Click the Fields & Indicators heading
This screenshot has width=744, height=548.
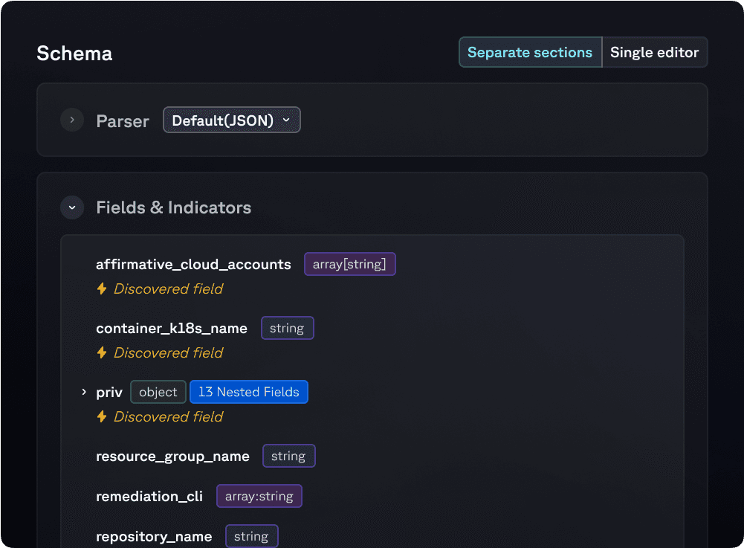click(x=174, y=207)
